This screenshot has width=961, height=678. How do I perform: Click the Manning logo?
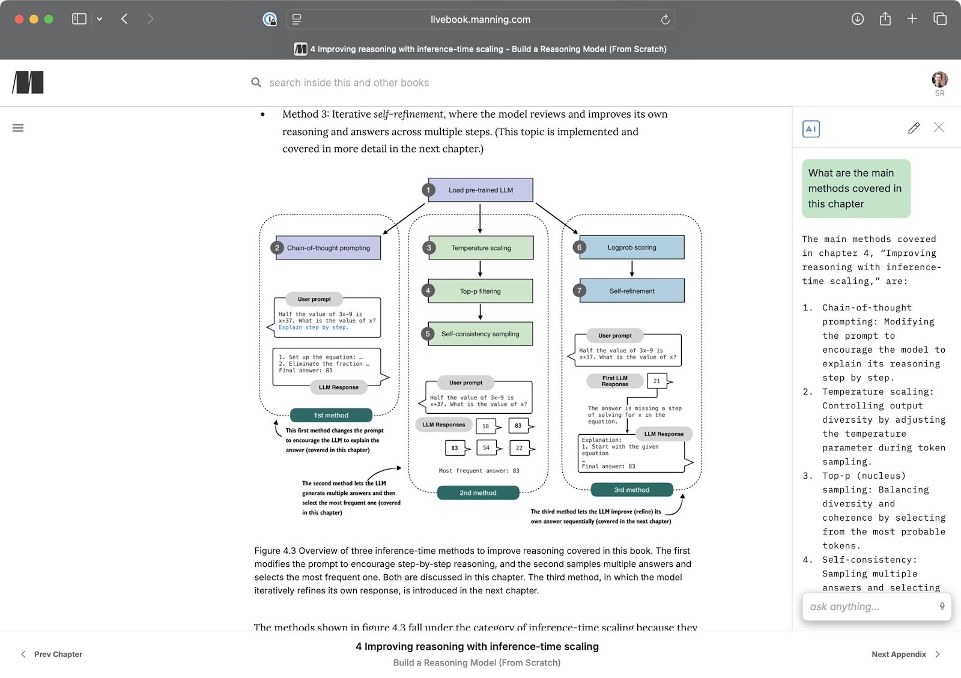pos(28,82)
